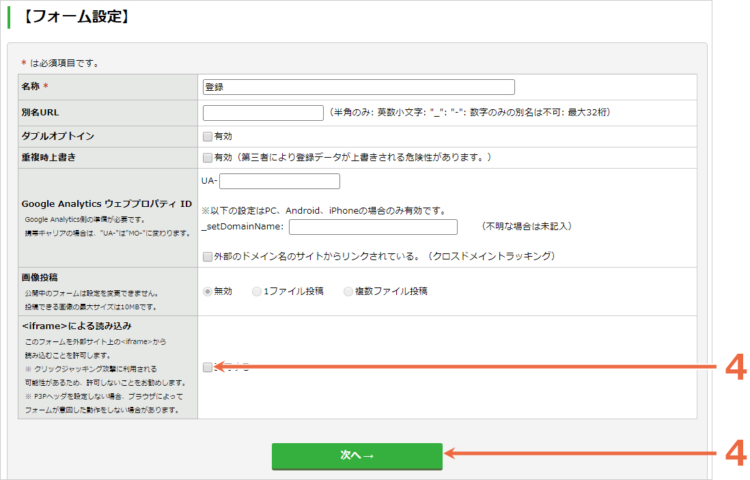Select the 複数ファイル投稿 radio button
Image resolution: width=750 pixels, height=480 pixels.
click(348, 292)
